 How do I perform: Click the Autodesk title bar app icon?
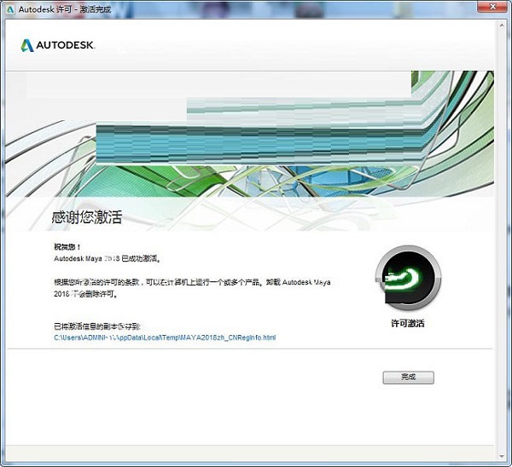click(x=10, y=9)
